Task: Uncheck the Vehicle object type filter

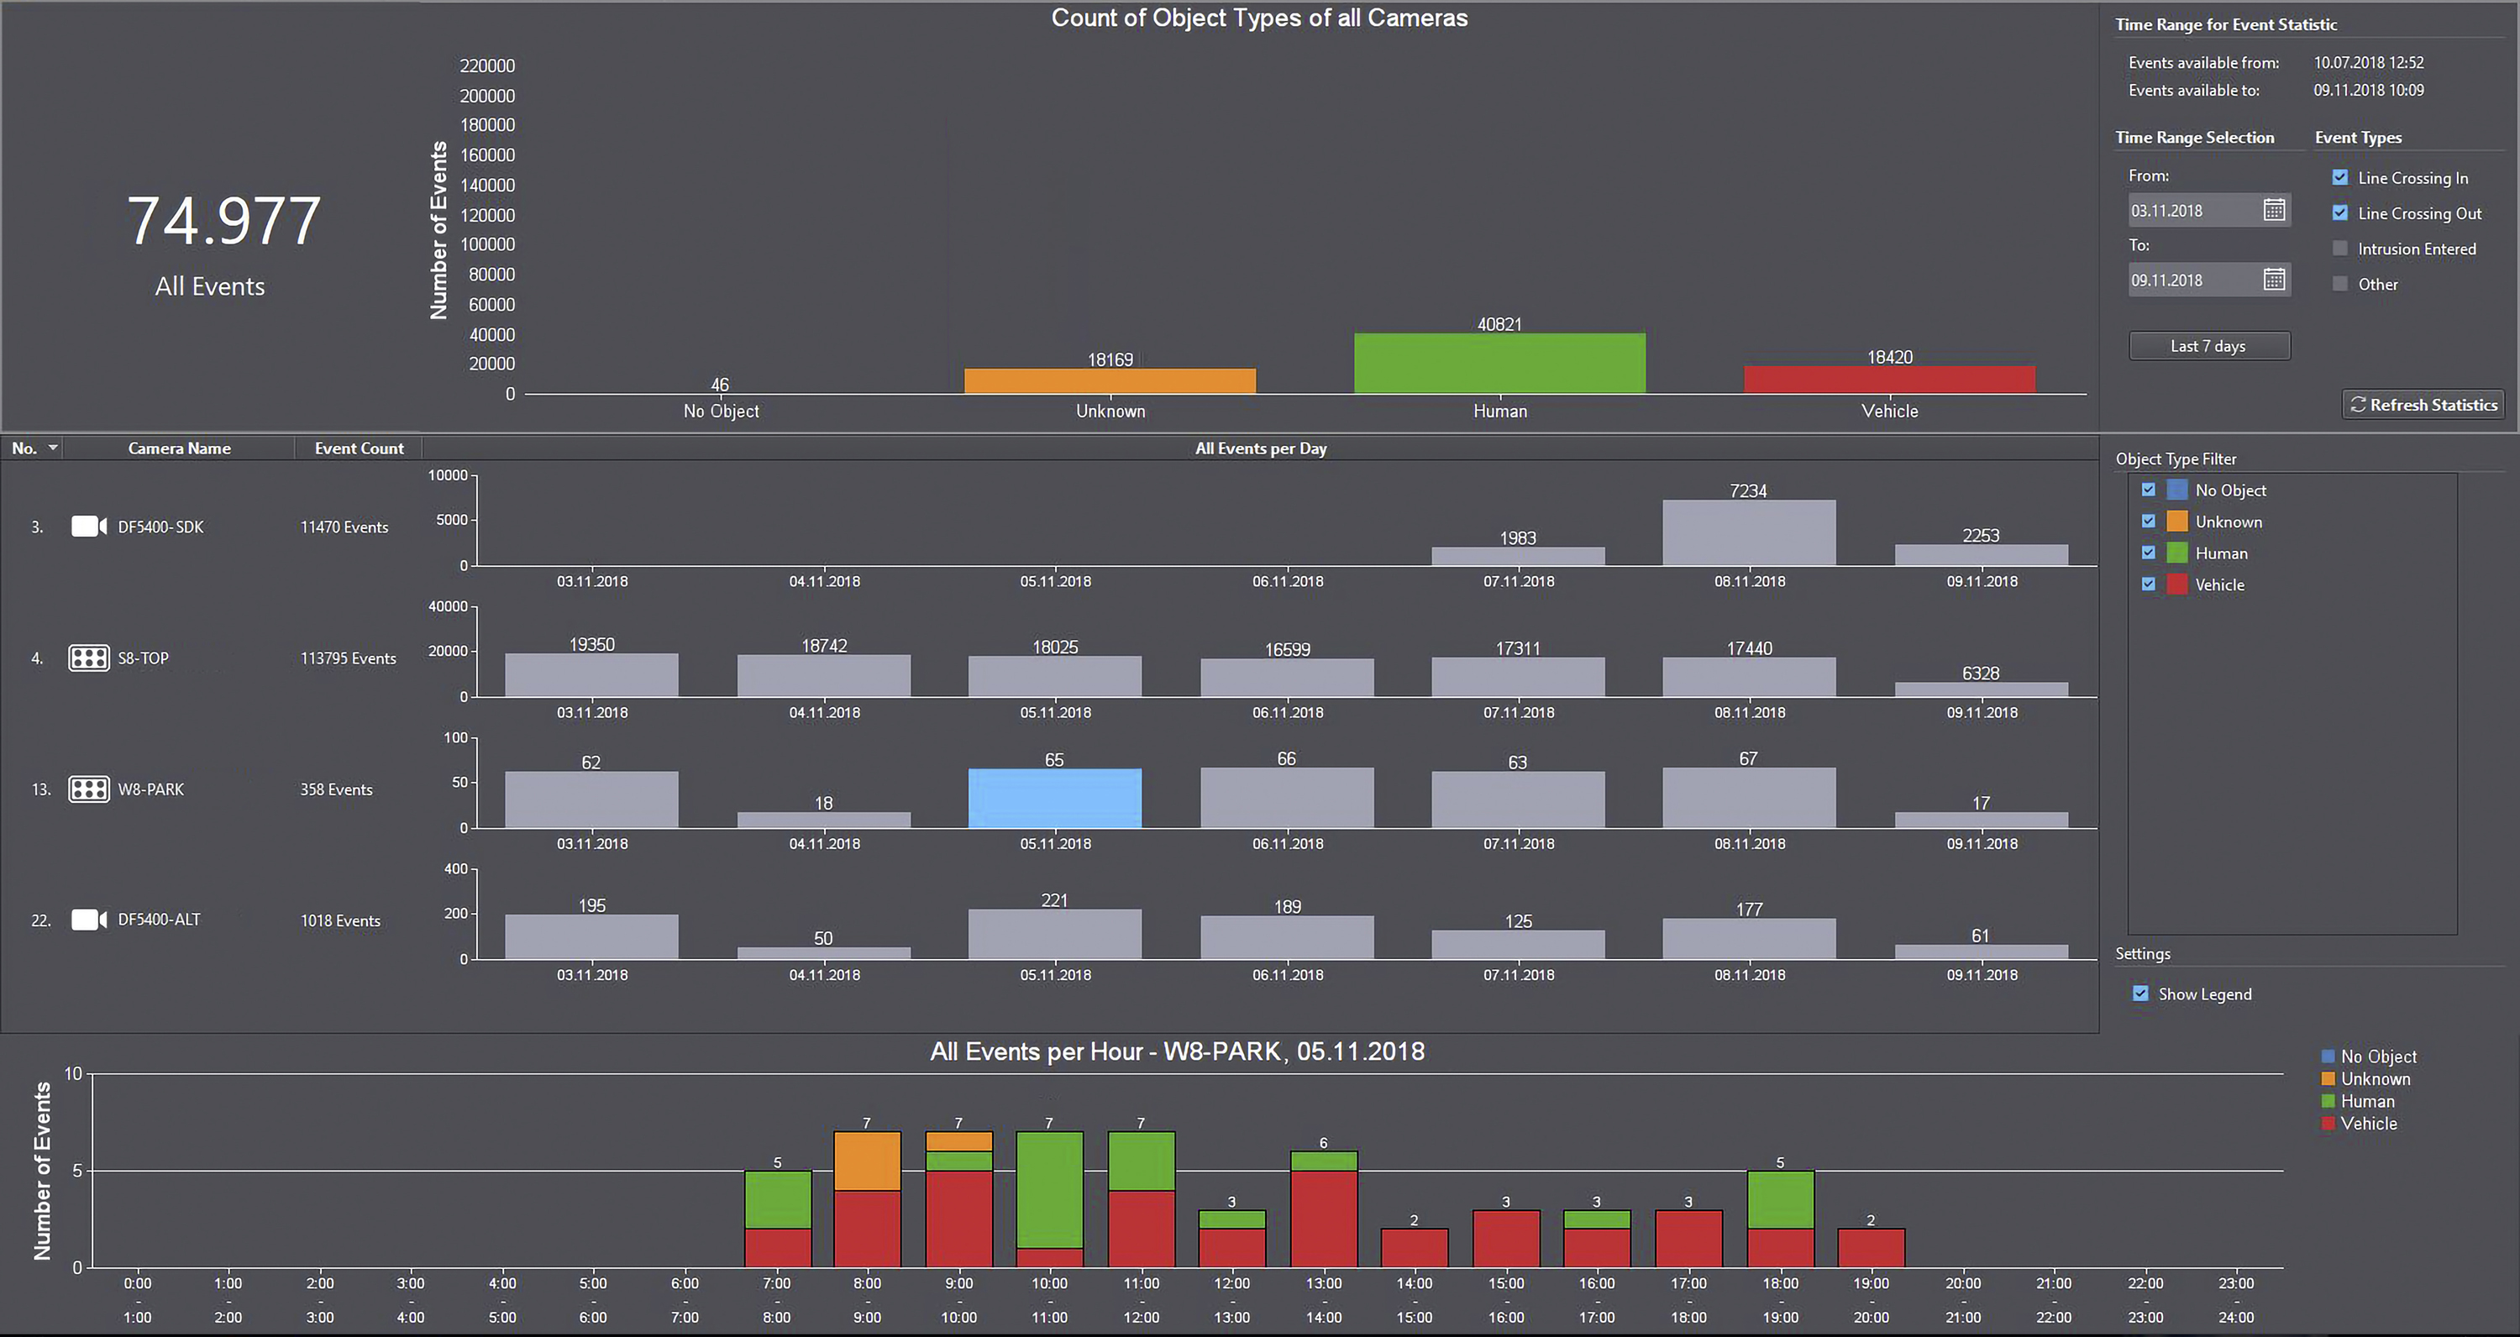Action: 2148,584
